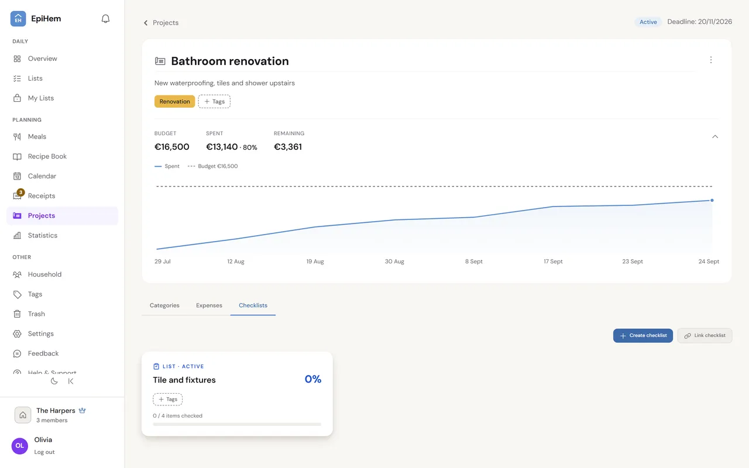749x468 pixels.
Task: Click the Receipts icon with badge
Action: point(18,195)
